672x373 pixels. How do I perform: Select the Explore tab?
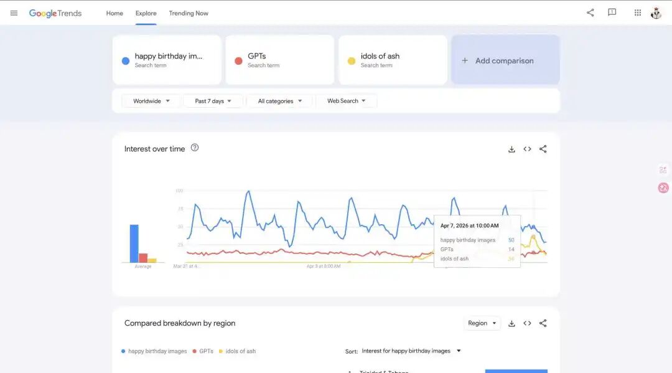[x=146, y=13]
